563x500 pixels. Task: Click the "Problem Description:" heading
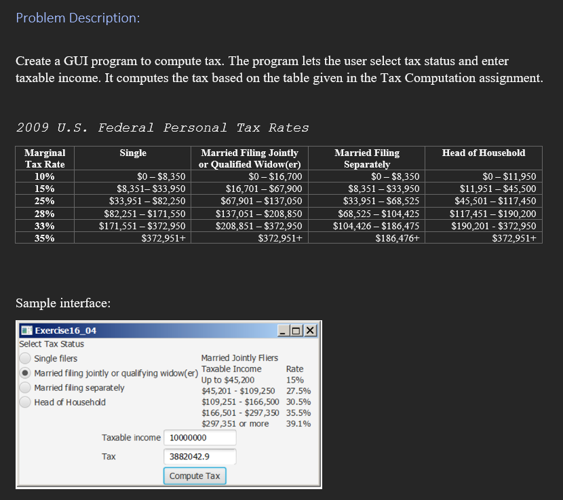coord(77,18)
